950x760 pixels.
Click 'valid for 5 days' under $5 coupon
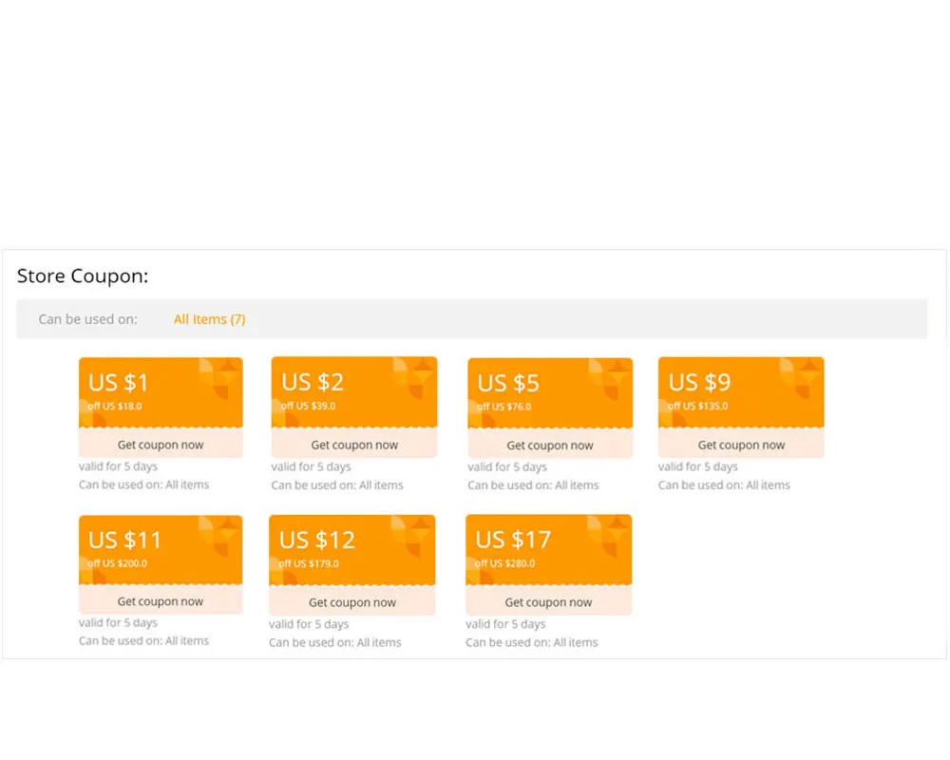(507, 466)
